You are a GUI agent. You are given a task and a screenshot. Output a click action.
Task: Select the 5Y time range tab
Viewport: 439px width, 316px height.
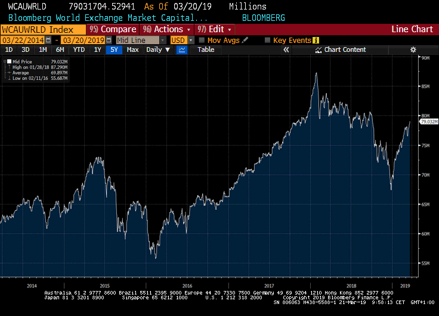[114, 50]
